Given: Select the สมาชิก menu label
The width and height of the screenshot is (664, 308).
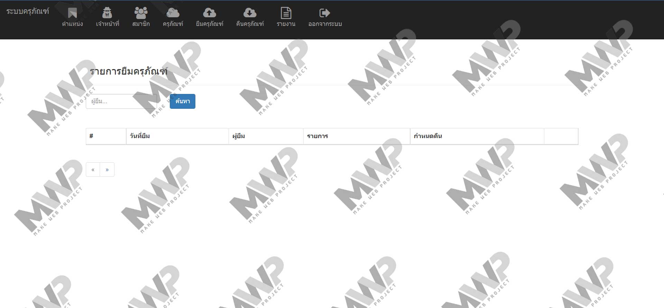Looking at the screenshot, I should [141, 24].
